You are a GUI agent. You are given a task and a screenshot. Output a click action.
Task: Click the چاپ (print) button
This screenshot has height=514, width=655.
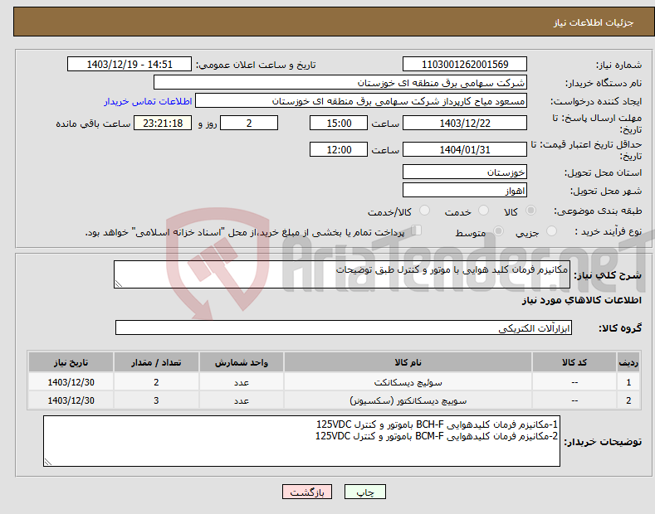pos(364,492)
